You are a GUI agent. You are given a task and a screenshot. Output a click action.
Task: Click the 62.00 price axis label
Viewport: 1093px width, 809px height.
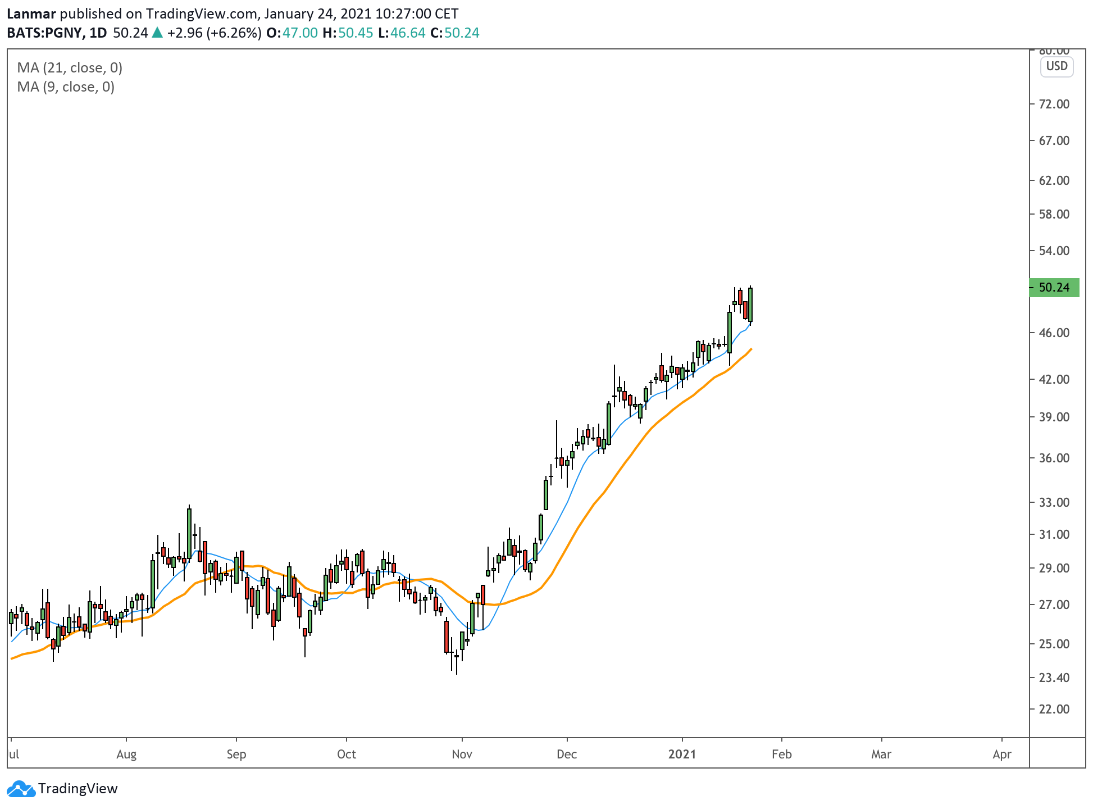pos(1054,180)
